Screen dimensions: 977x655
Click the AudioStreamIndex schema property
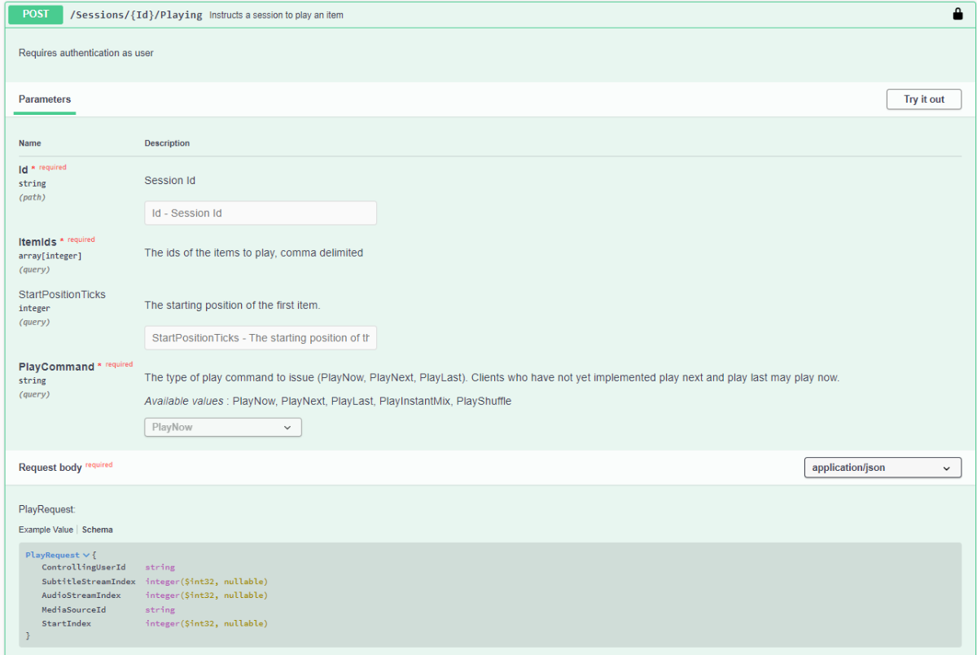(x=81, y=596)
